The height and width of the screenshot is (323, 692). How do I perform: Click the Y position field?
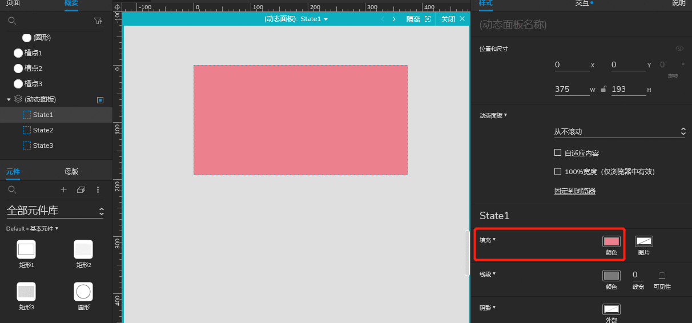(629, 65)
